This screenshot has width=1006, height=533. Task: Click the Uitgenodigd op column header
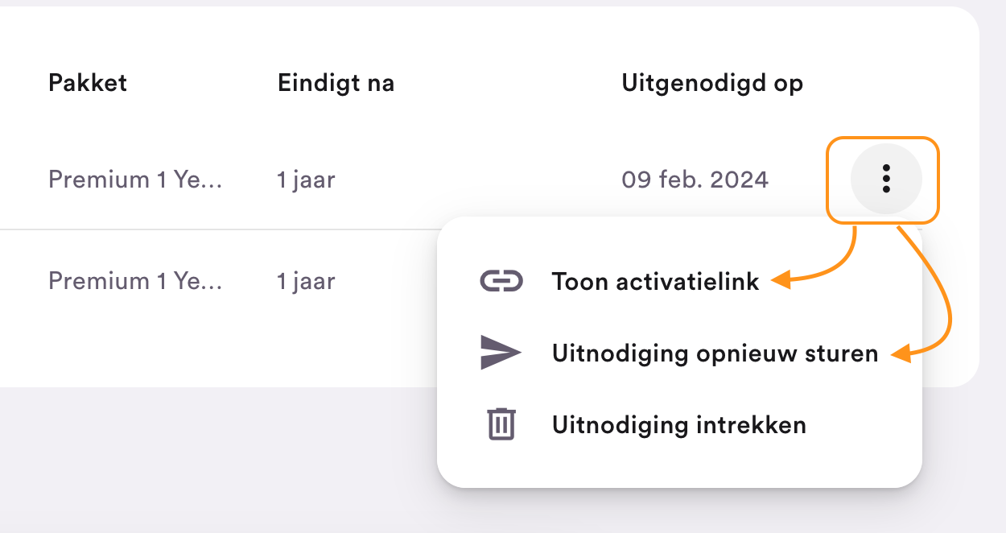tap(712, 83)
